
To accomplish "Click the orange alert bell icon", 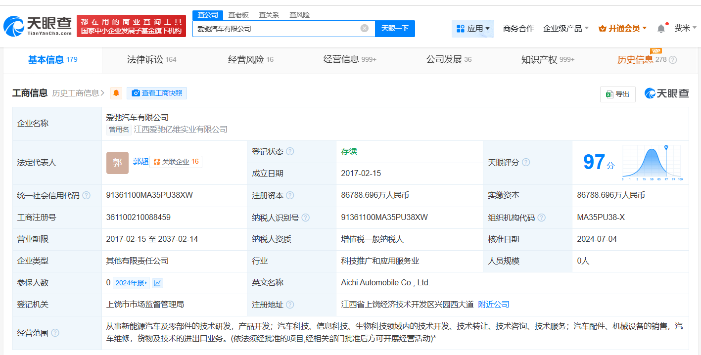I will click(x=116, y=93).
